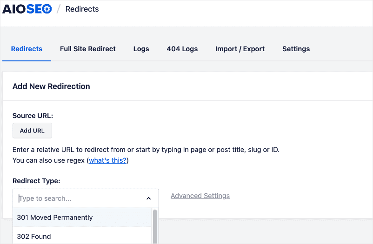Click the Redirect Type label
The width and height of the screenshot is (373, 244).
[36, 181]
